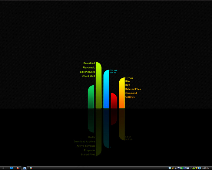
Task: Click the clock showing 8:20 PM
Action: click(x=206, y=168)
